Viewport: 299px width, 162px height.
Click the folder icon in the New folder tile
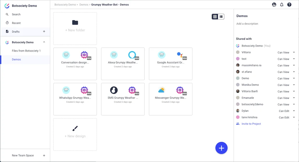click(x=75, y=23)
